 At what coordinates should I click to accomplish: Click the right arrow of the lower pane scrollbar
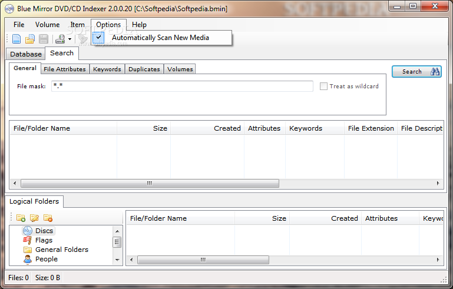tap(438, 260)
